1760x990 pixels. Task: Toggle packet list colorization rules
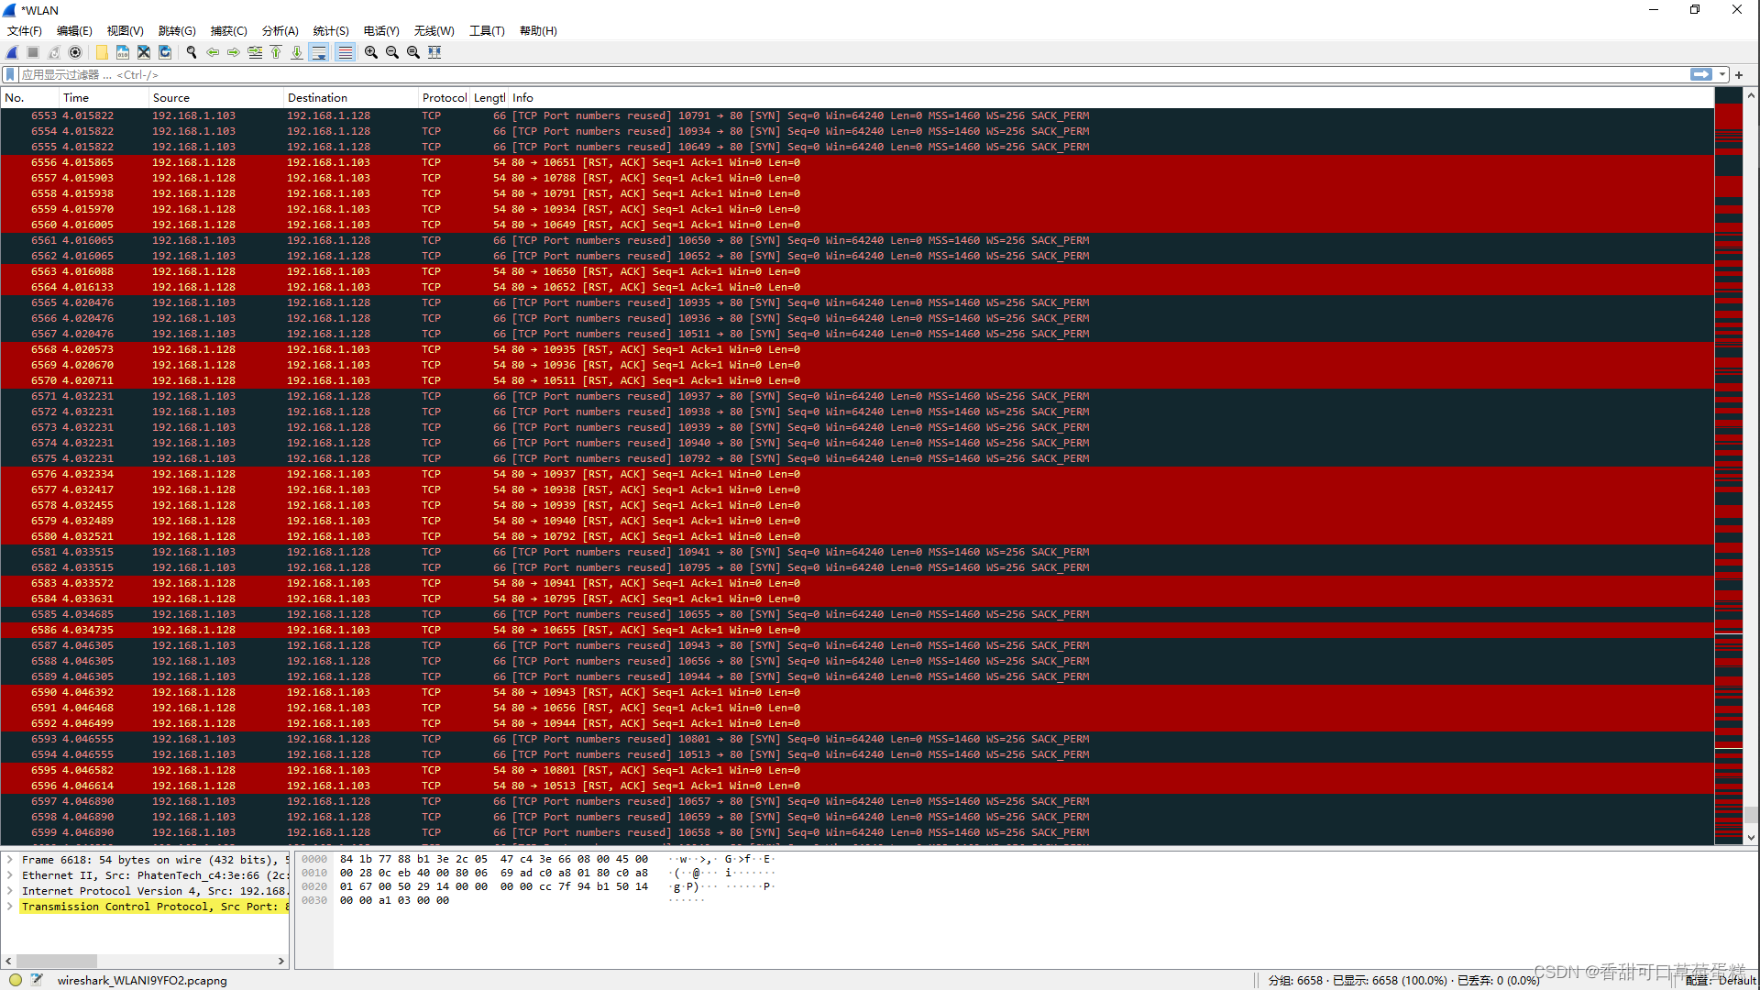coord(345,52)
